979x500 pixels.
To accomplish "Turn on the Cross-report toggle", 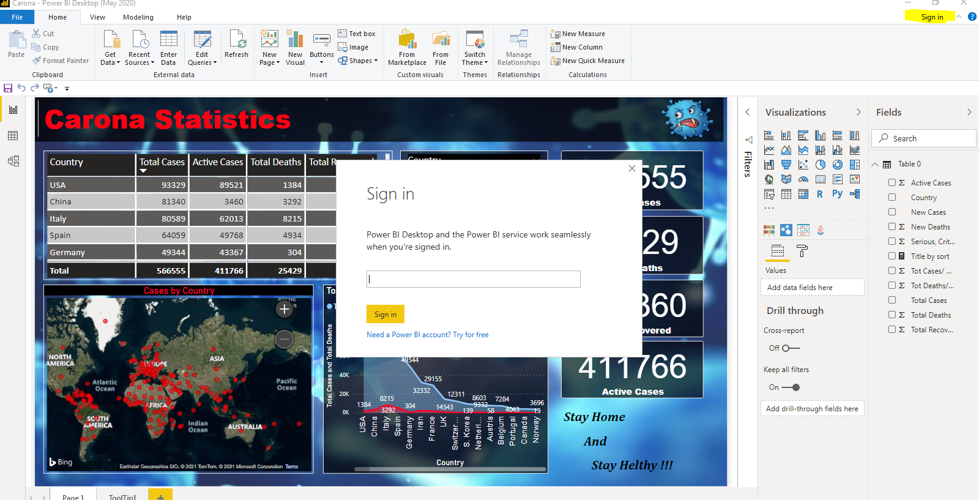I will pyautogui.click(x=791, y=348).
